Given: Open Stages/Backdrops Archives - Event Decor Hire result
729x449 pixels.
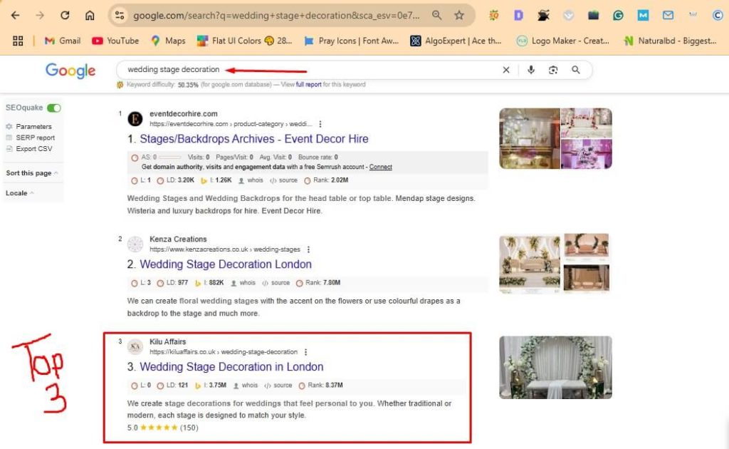Looking at the screenshot, I should pos(254,139).
